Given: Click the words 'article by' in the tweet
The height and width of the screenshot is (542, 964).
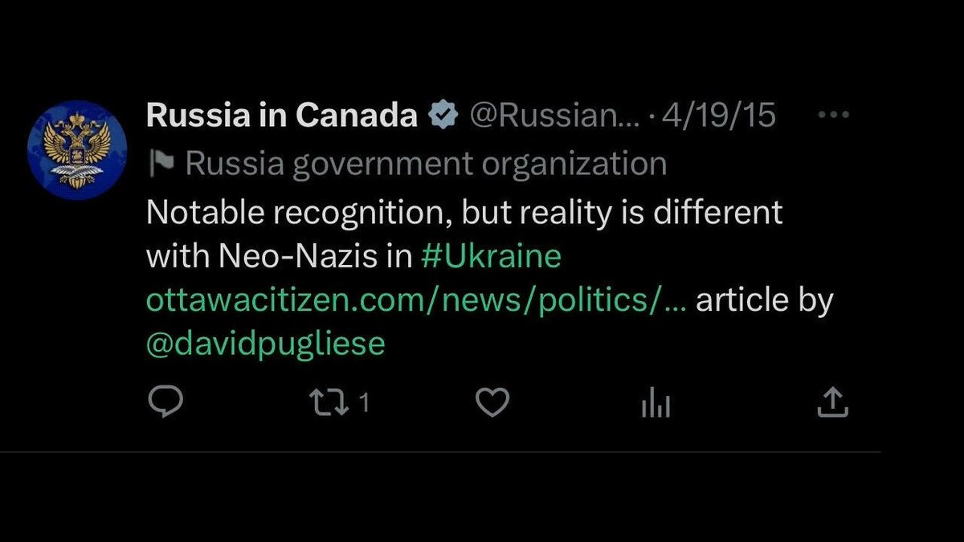Looking at the screenshot, I should tap(765, 301).
